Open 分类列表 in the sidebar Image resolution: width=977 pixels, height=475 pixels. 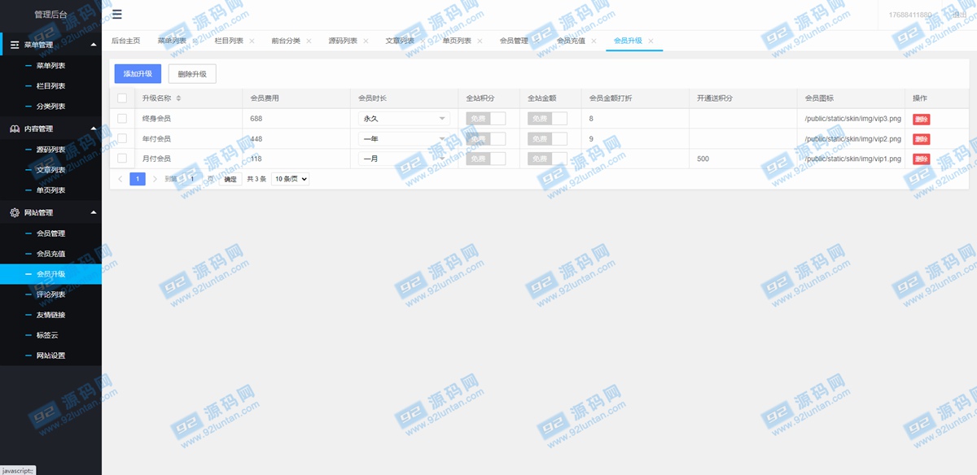pos(50,107)
